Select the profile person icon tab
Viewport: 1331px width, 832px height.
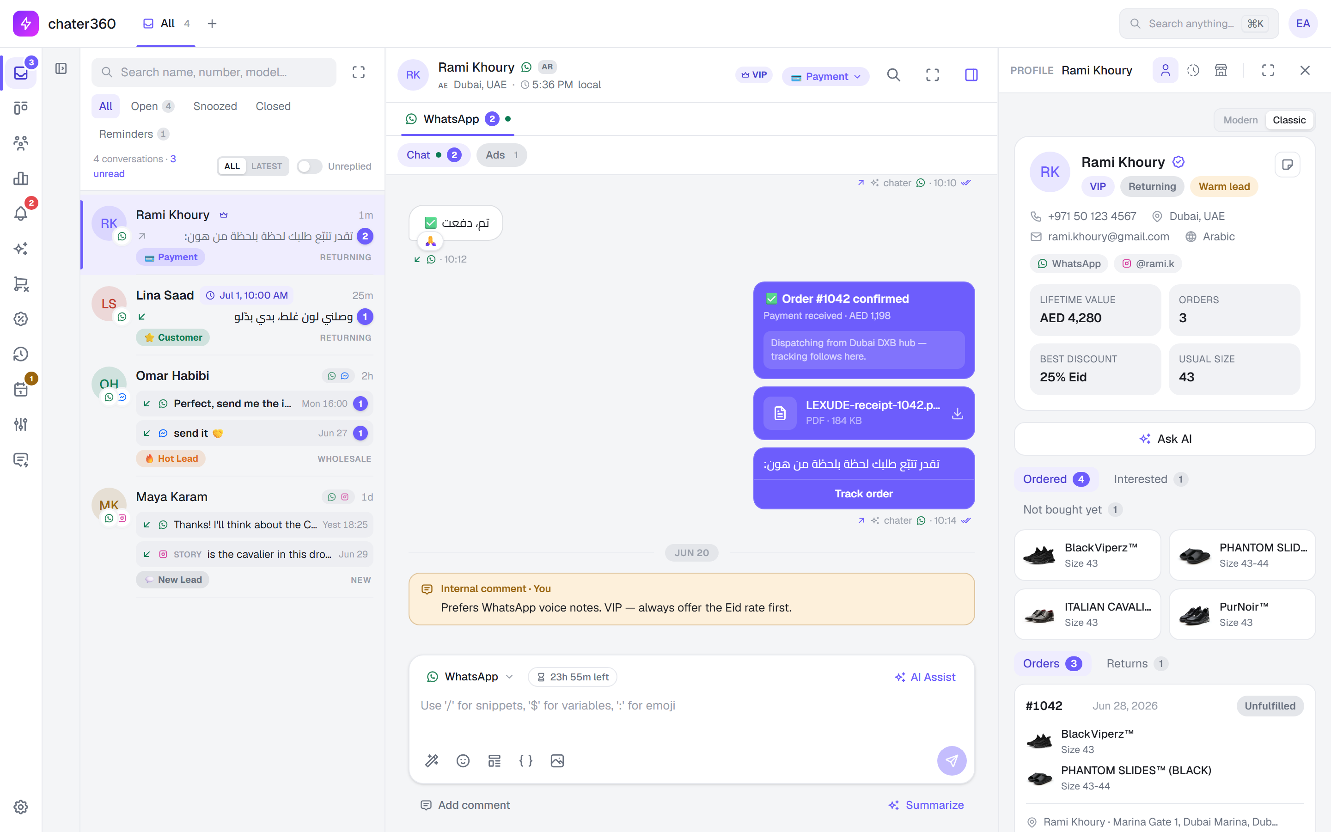click(x=1165, y=70)
